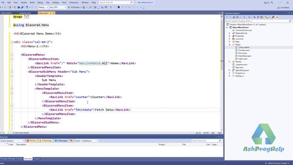Screen dimensions: 293x165
Task: Close the Index.razor tab
Action: click(54, 13)
